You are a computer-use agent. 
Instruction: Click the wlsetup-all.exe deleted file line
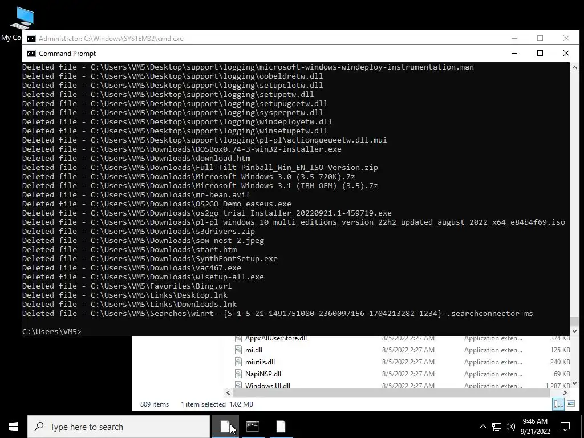click(x=143, y=277)
